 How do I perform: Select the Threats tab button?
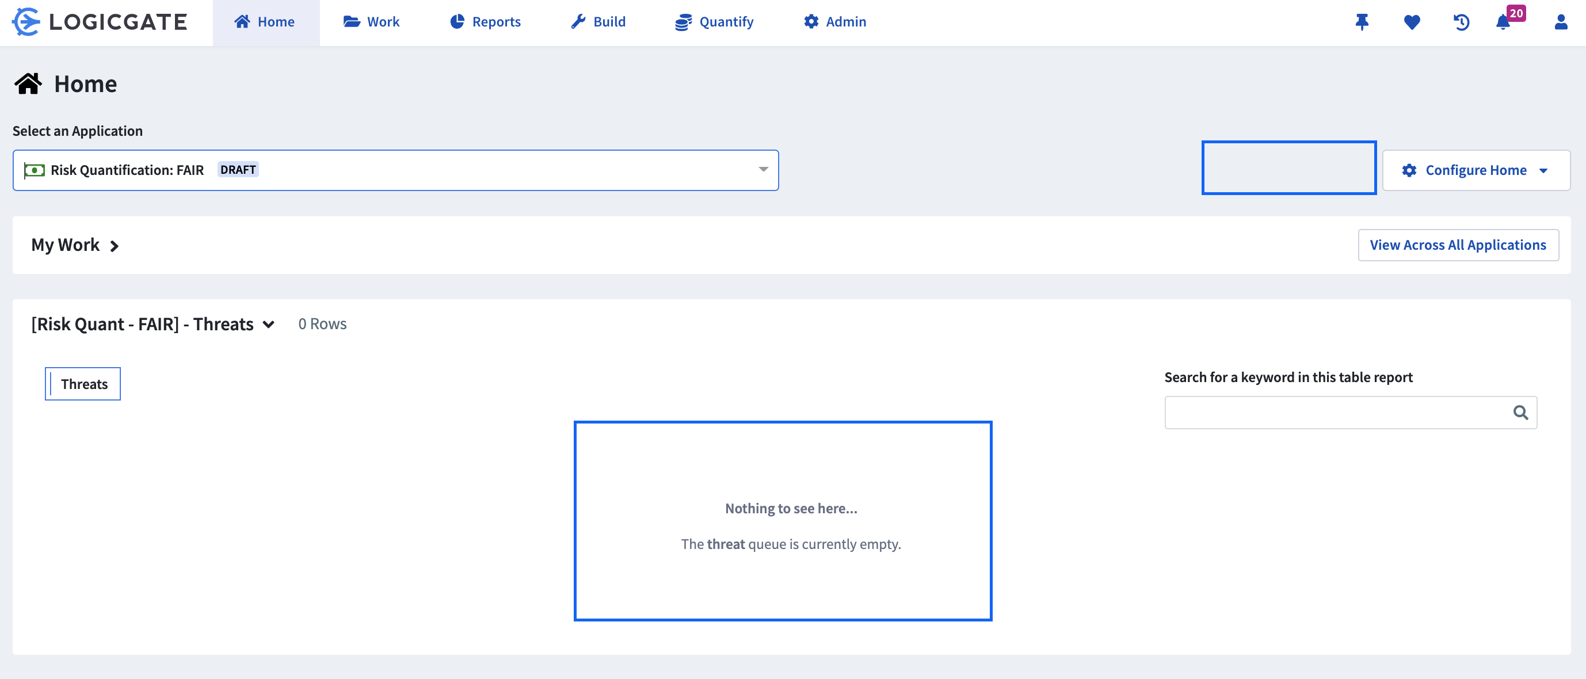[83, 384]
